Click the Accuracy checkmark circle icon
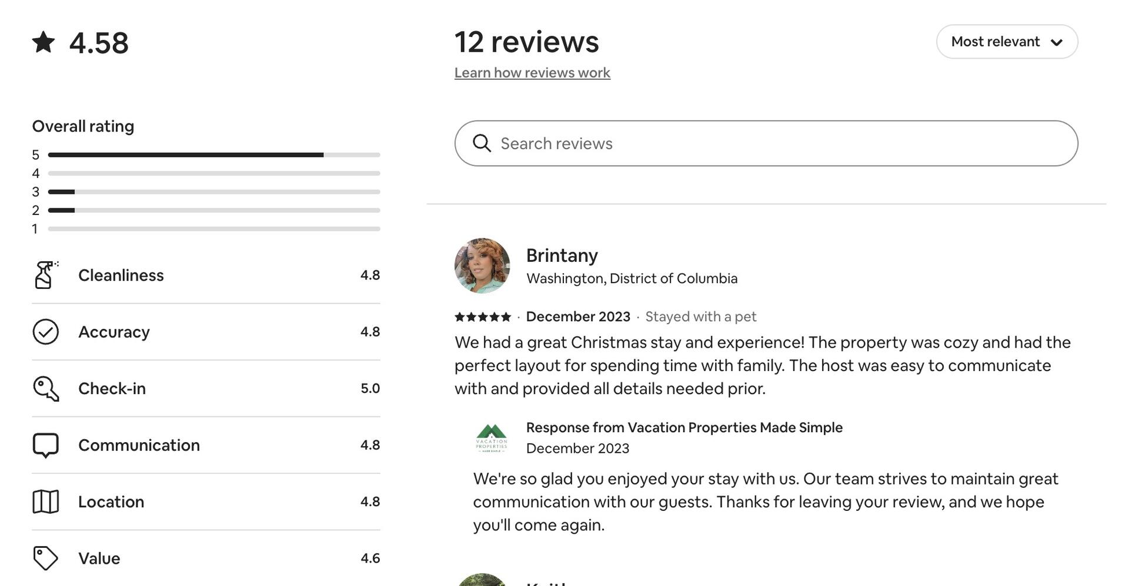1129x586 pixels. pyautogui.click(x=45, y=332)
